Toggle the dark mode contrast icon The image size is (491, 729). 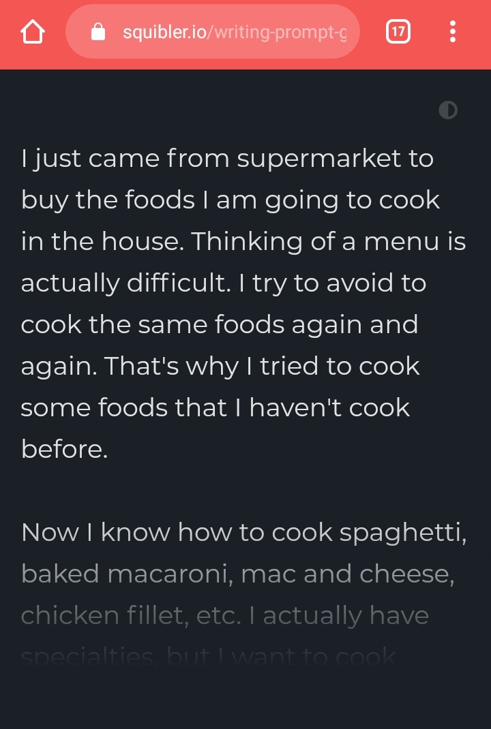[x=448, y=110]
